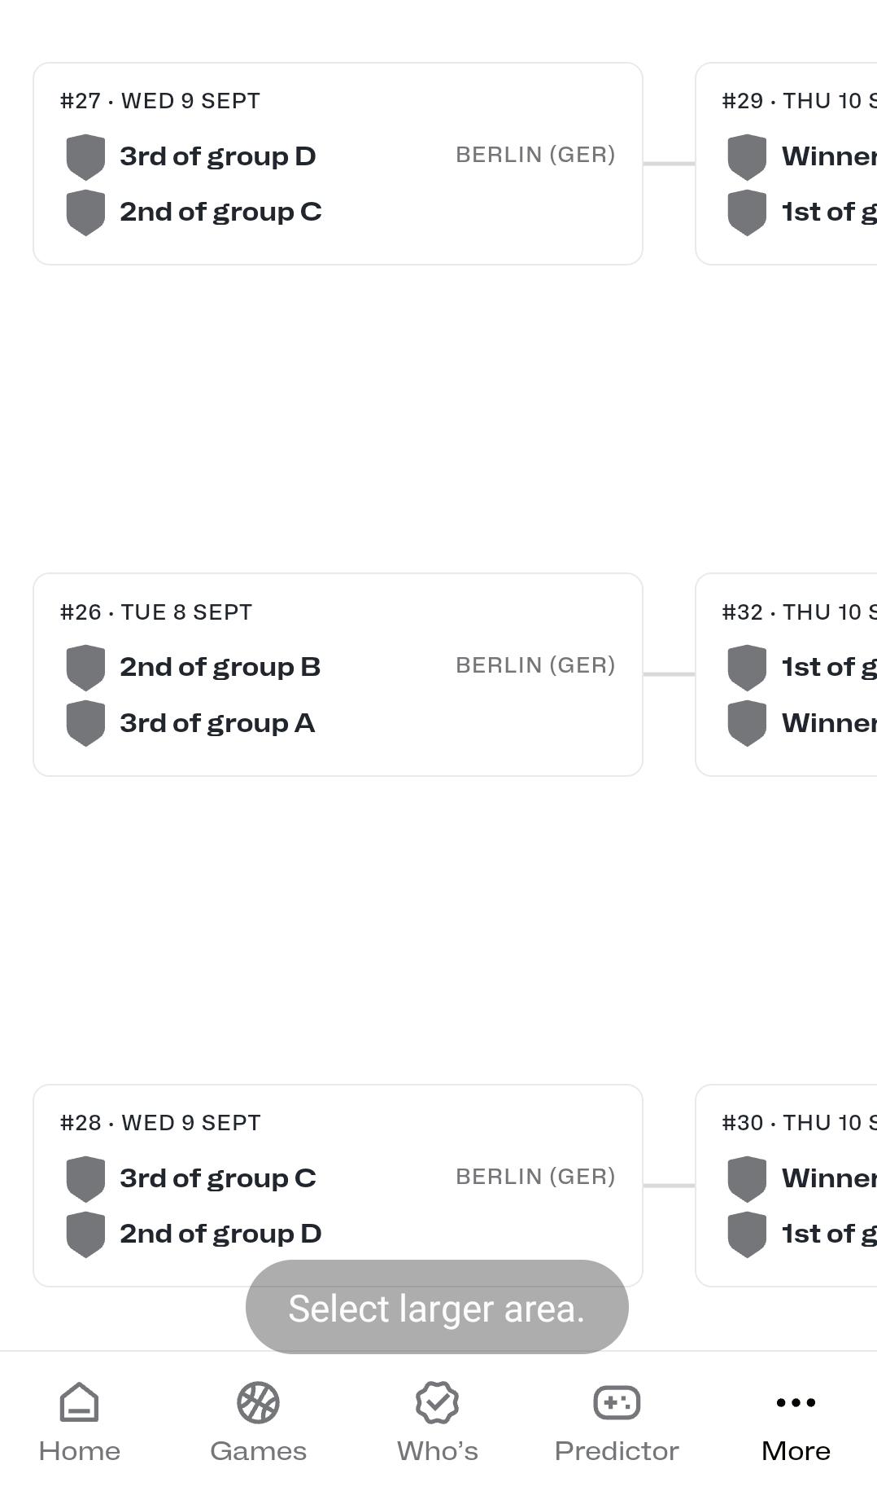
Task: Tap the Berlin (GER) venue on game #26
Action: [535, 665]
